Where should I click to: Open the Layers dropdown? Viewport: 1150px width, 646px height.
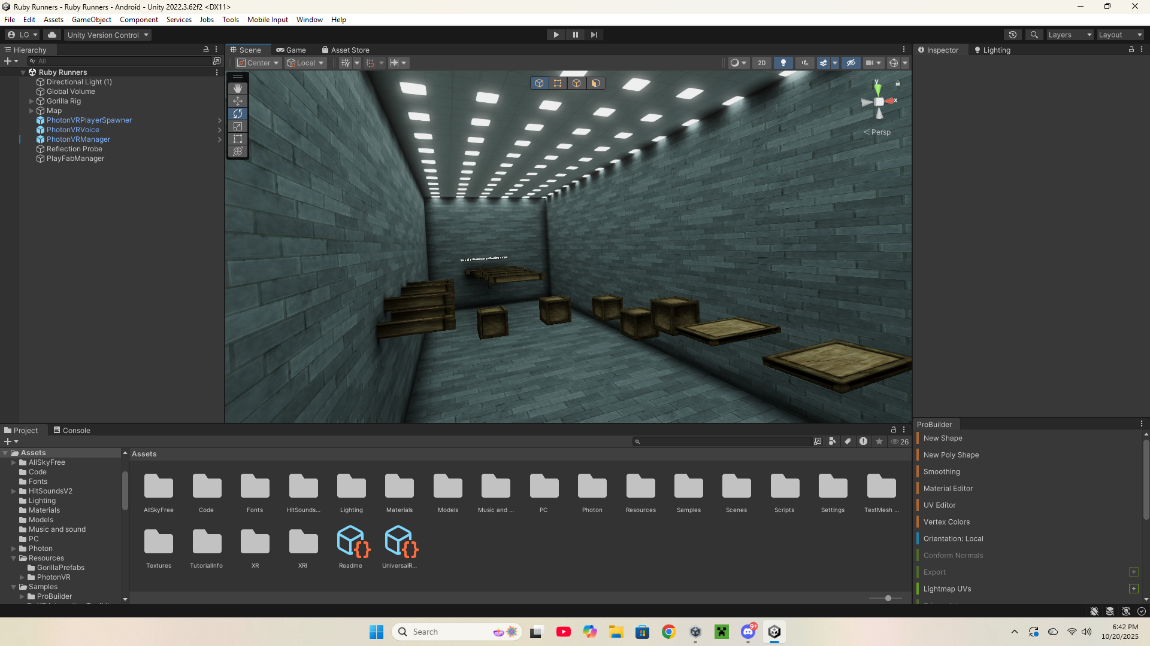point(1070,35)
